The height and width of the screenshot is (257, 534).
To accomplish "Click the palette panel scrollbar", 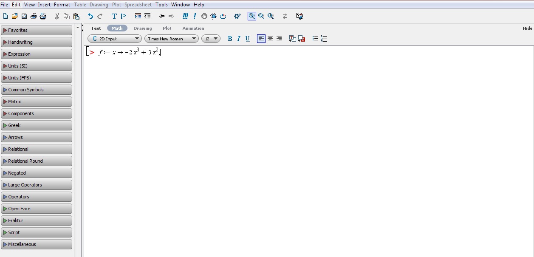I will click(78, 127).
